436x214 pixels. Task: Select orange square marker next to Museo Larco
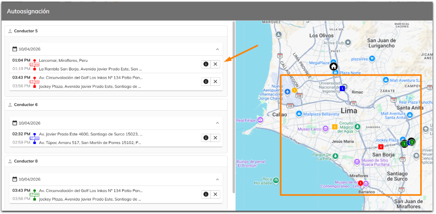pyautogui.click(x=334, y=127)
